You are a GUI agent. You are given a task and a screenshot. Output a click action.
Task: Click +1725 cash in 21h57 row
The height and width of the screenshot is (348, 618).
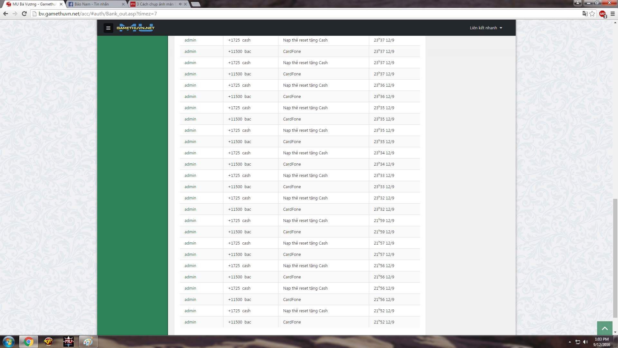(x=239, y=243)
